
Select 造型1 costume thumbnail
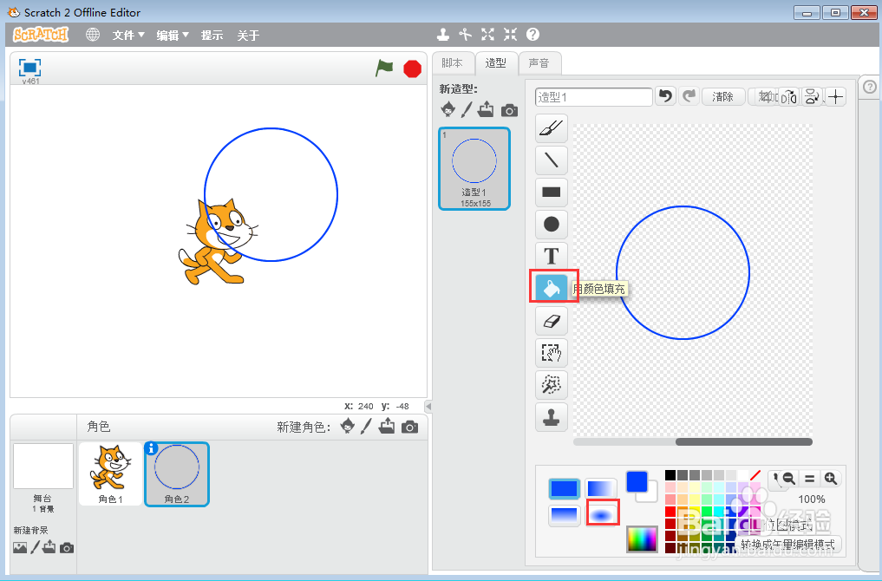point(474,169)
